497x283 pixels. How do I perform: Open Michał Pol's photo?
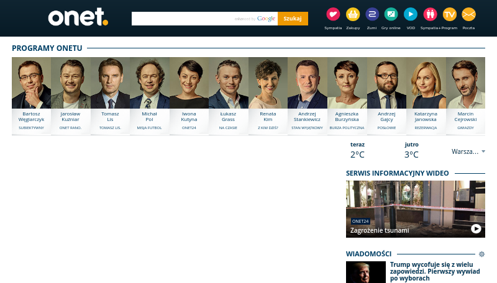coord(150,83)
